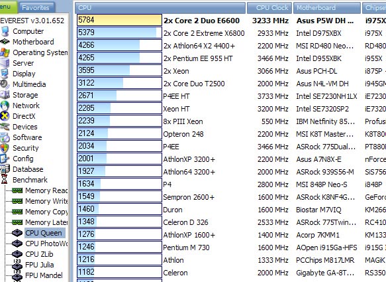This screenshot has width=386, height=282.
Task: Open the Storage tree item
Action: 25,95
